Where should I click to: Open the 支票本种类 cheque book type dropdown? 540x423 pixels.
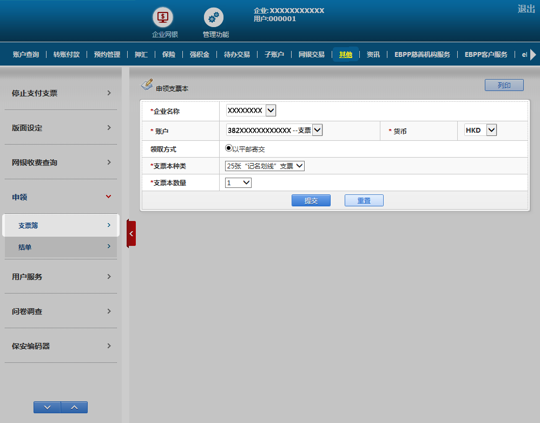click(x=265, y=166)
